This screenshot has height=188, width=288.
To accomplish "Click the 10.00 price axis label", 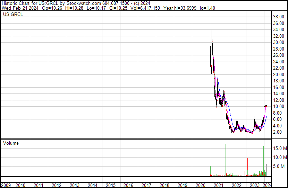I will (279, 107).
